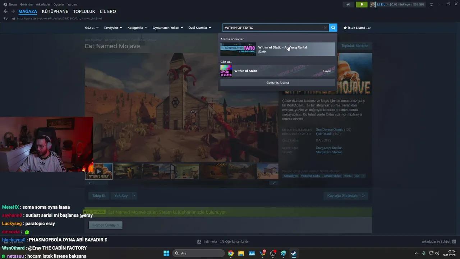Screen dimensions: 460x259
Task: Clear the store search field with X
Action: pyautogui.click(x=325, y=28)
